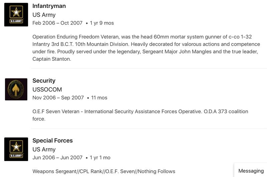Click the USSOCOM company name

[47, 89]
